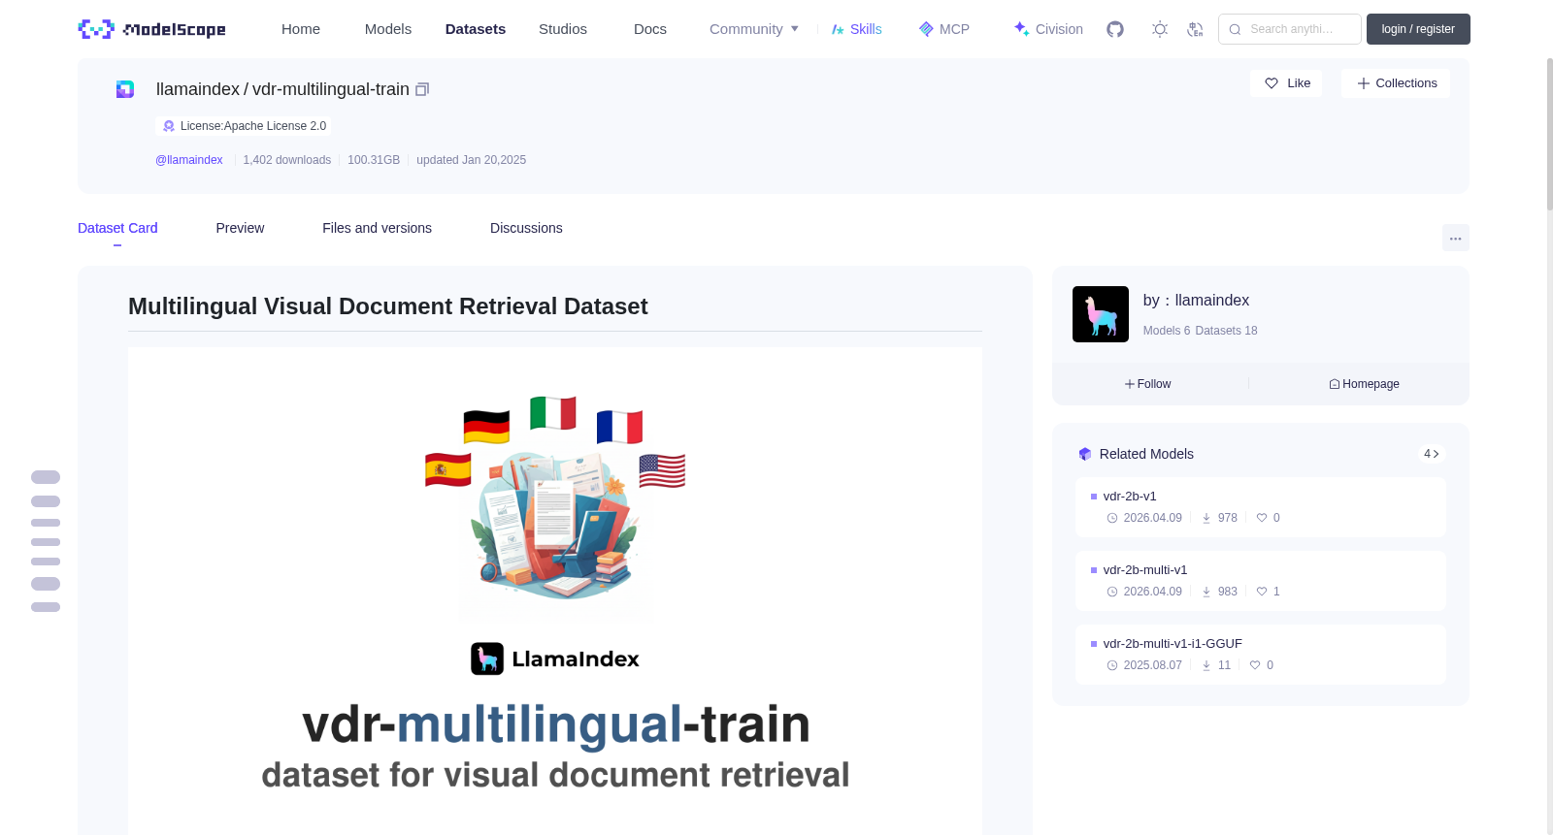Toggle the light/dark theme sun icon
The image size is (1553, 835).
pyautogui.click(x=1160, y=29)
